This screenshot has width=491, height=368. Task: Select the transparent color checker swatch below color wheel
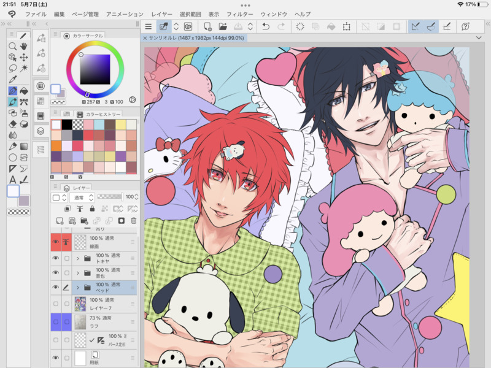pos(58,102)
